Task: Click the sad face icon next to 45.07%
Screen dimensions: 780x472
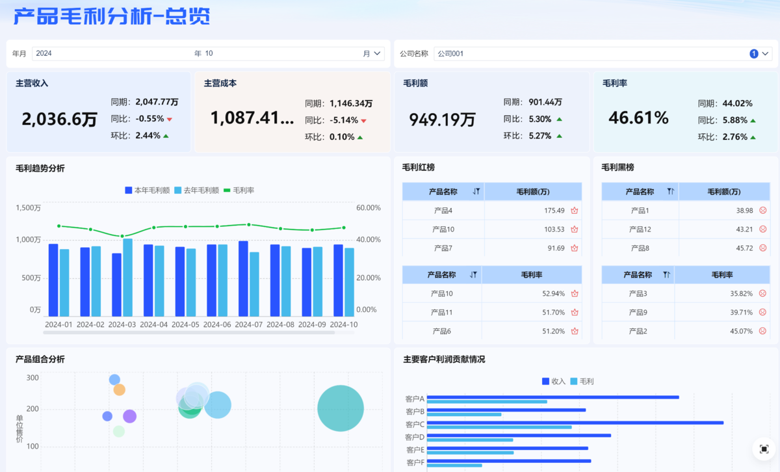Action: click(x=763, y=332)
